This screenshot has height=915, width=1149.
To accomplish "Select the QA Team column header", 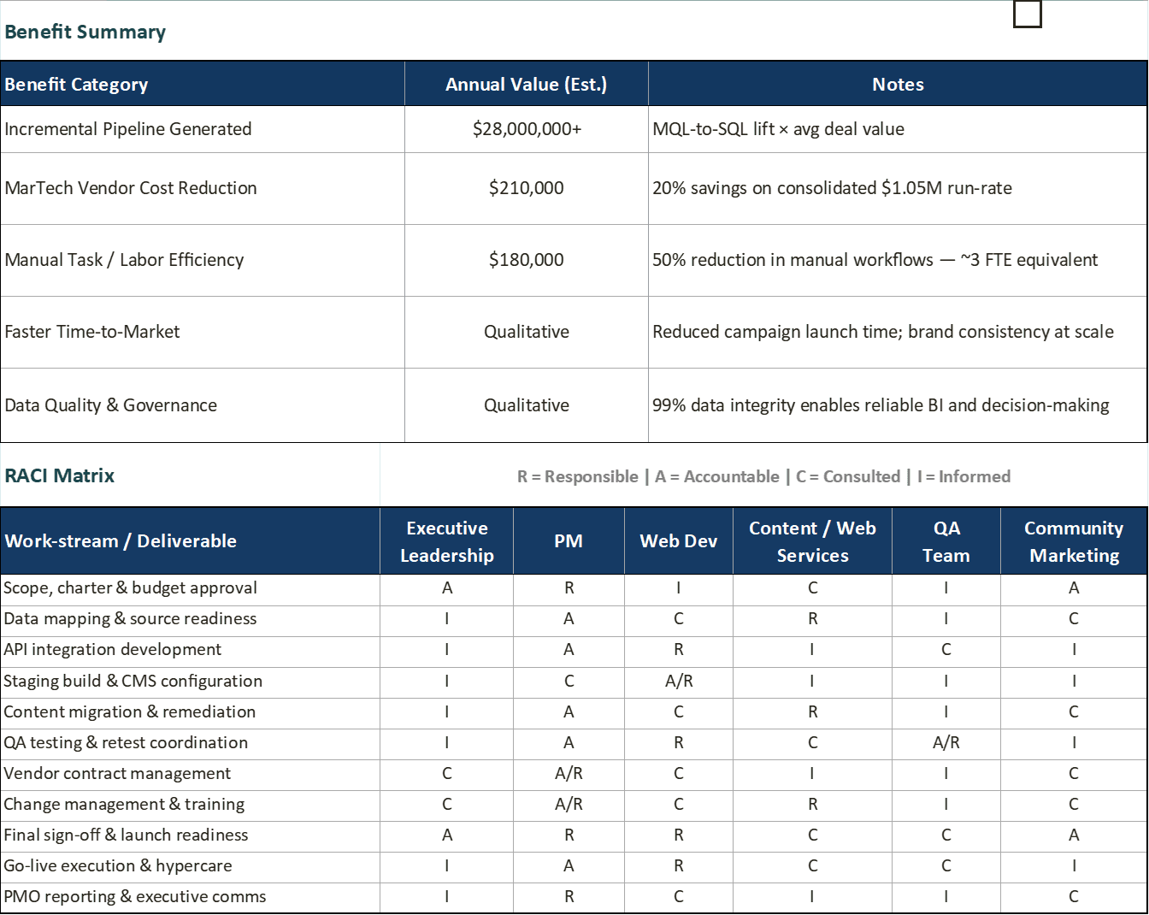I will [x=946, y=540].
